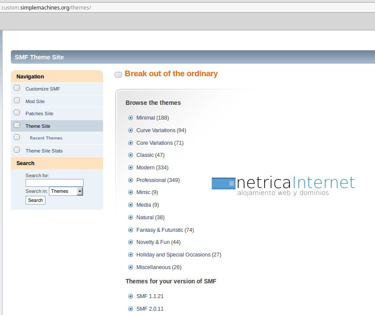375x315 pixels.
Task: Browse the Fantasy & Futuristic themes link
Action: click(159, 230)
